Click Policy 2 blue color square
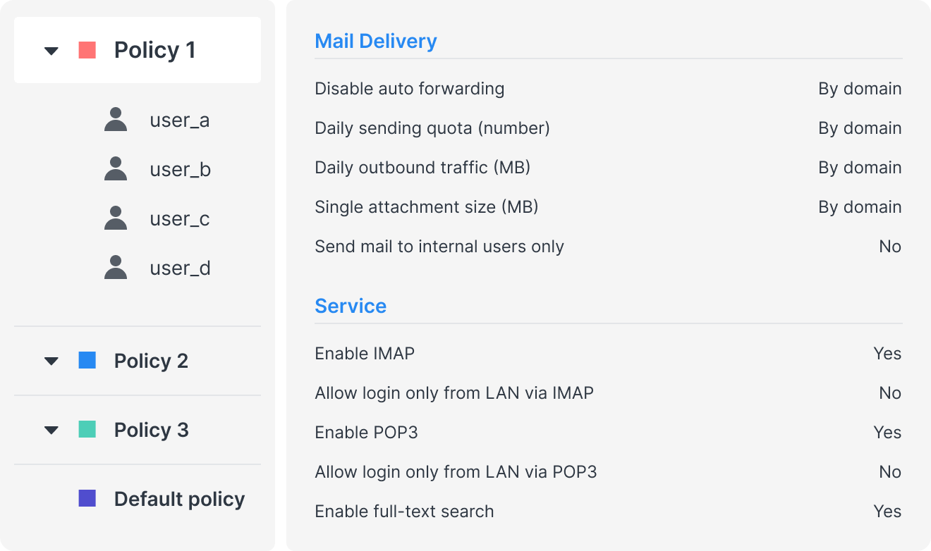The width and height of the screenshot is (931, 551). click(87, 361)
